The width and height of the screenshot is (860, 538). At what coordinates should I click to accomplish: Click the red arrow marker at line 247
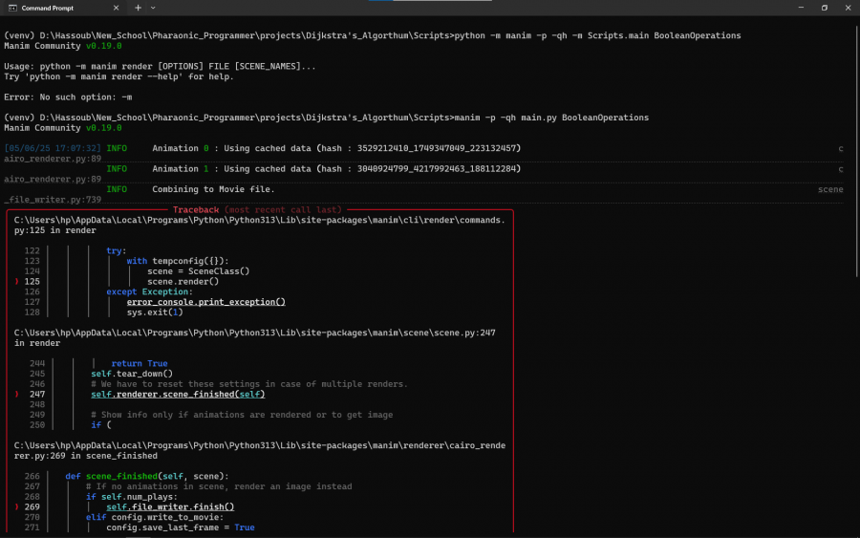click(x=17, y=394)
